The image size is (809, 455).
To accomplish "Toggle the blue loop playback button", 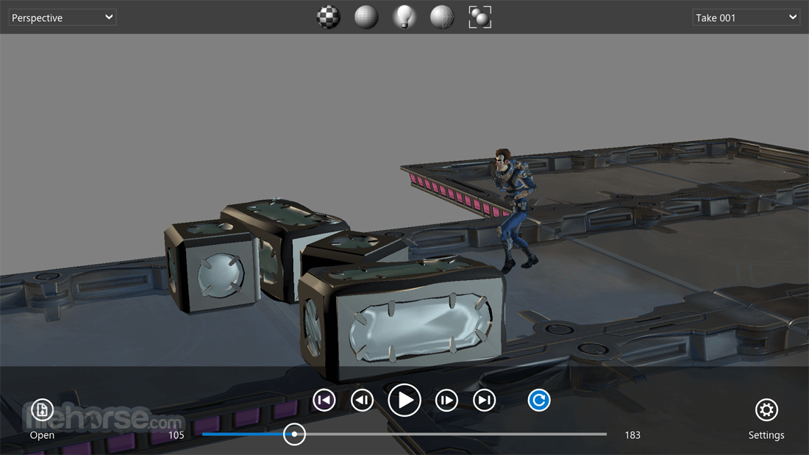I will click(x=539, y=401).
